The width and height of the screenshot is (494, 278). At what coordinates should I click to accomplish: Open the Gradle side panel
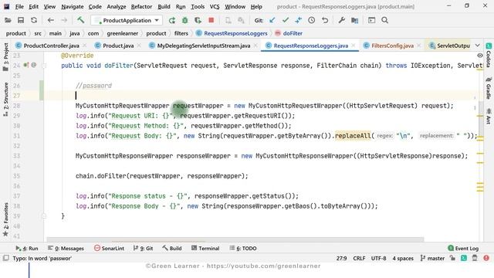coord(489,89)
